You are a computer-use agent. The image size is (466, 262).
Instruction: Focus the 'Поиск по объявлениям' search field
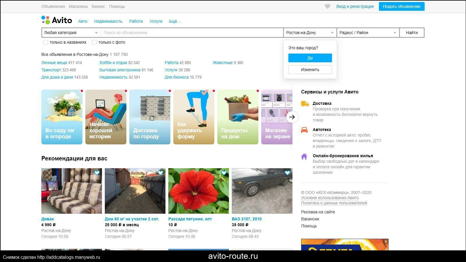pos(192,33)
